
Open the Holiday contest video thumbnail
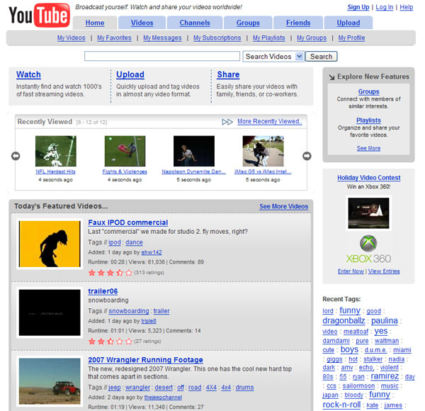[x=368, y=213]
